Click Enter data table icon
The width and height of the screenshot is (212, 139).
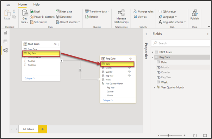click(x=57, y=12)
